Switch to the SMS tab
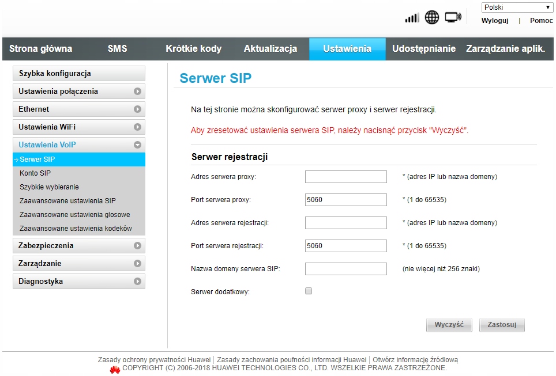 coord(117,49)
